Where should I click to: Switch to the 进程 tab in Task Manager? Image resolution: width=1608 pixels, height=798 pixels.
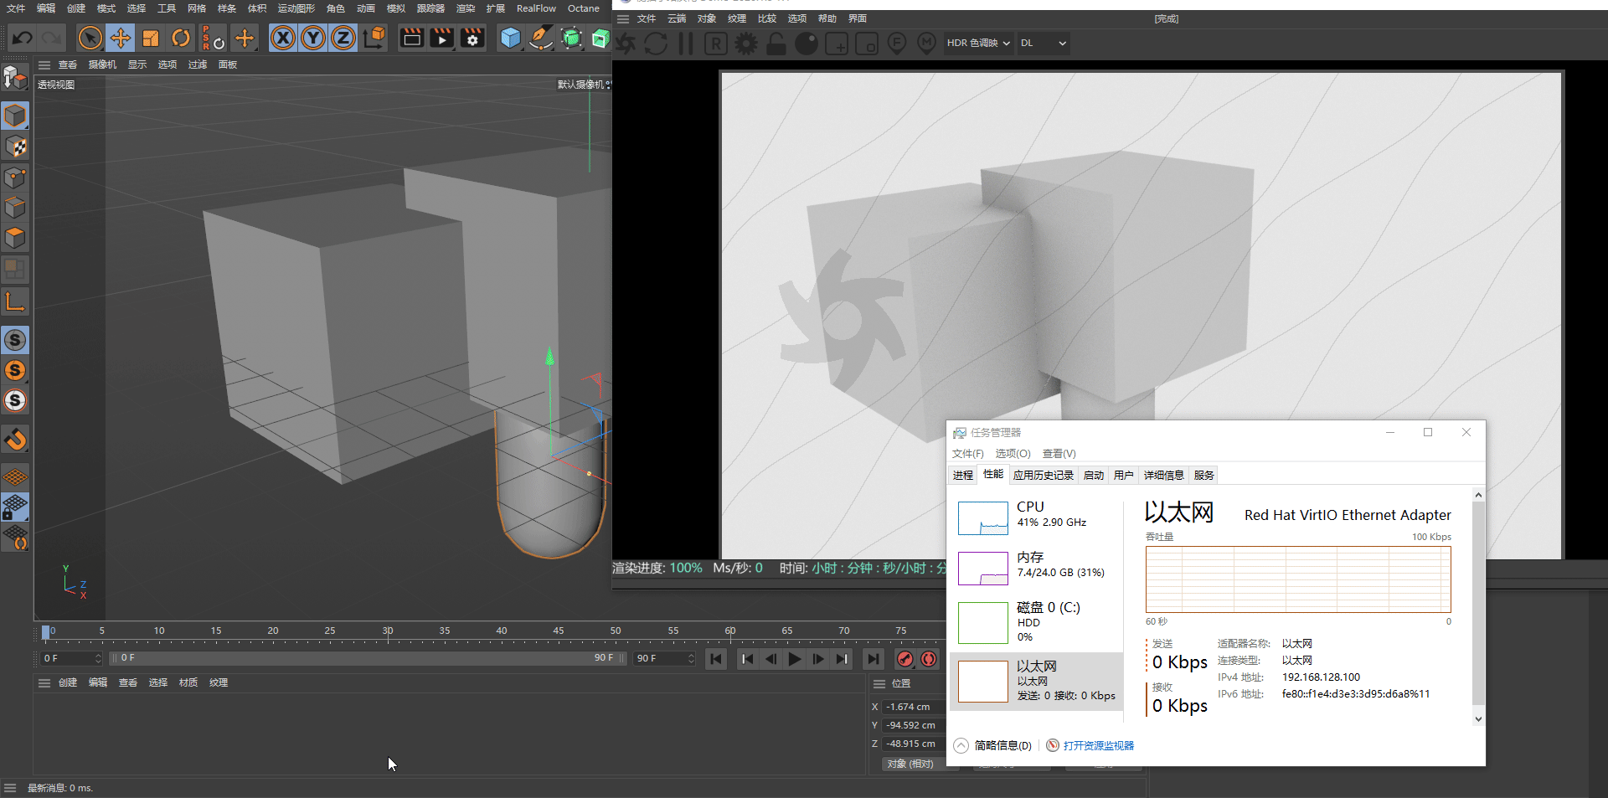(x=962, y=475)
